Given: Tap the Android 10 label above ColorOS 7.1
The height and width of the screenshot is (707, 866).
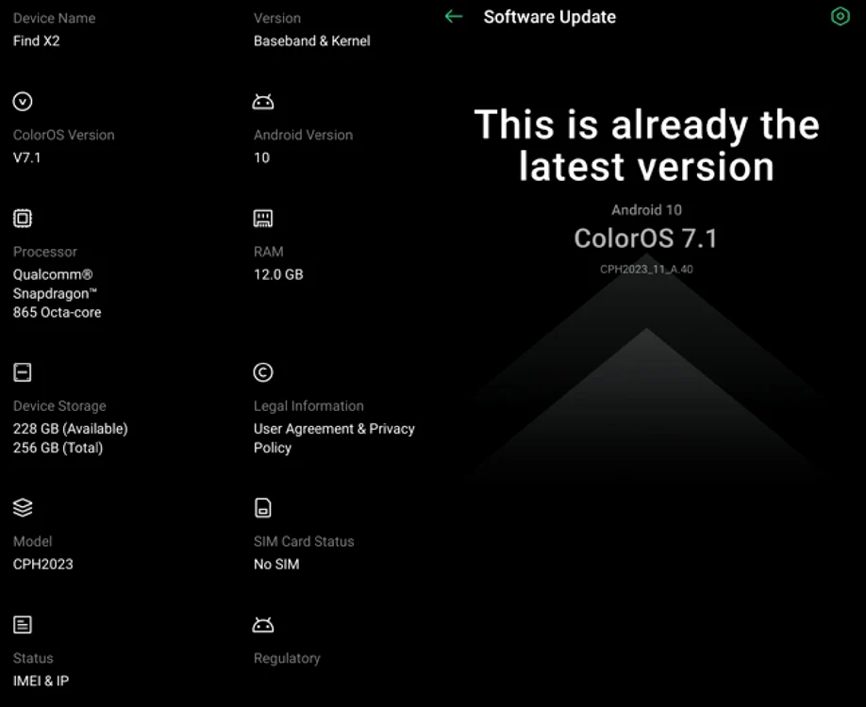Looking at the screenshot, I should 646,209.
